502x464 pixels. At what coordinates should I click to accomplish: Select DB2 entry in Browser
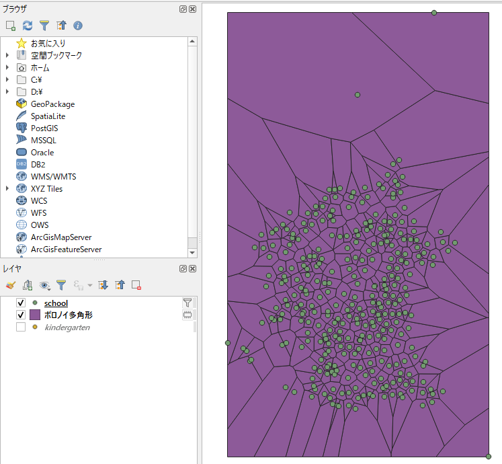[x=38, y=164]
